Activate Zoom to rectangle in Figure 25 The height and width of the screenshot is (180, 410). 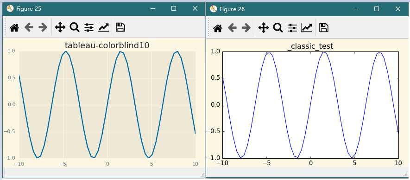(75, 27)
